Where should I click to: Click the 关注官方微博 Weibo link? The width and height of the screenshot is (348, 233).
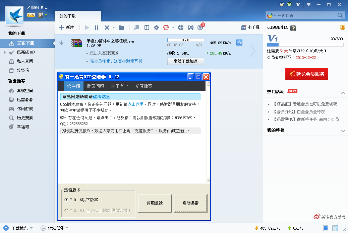click(329, 217)
